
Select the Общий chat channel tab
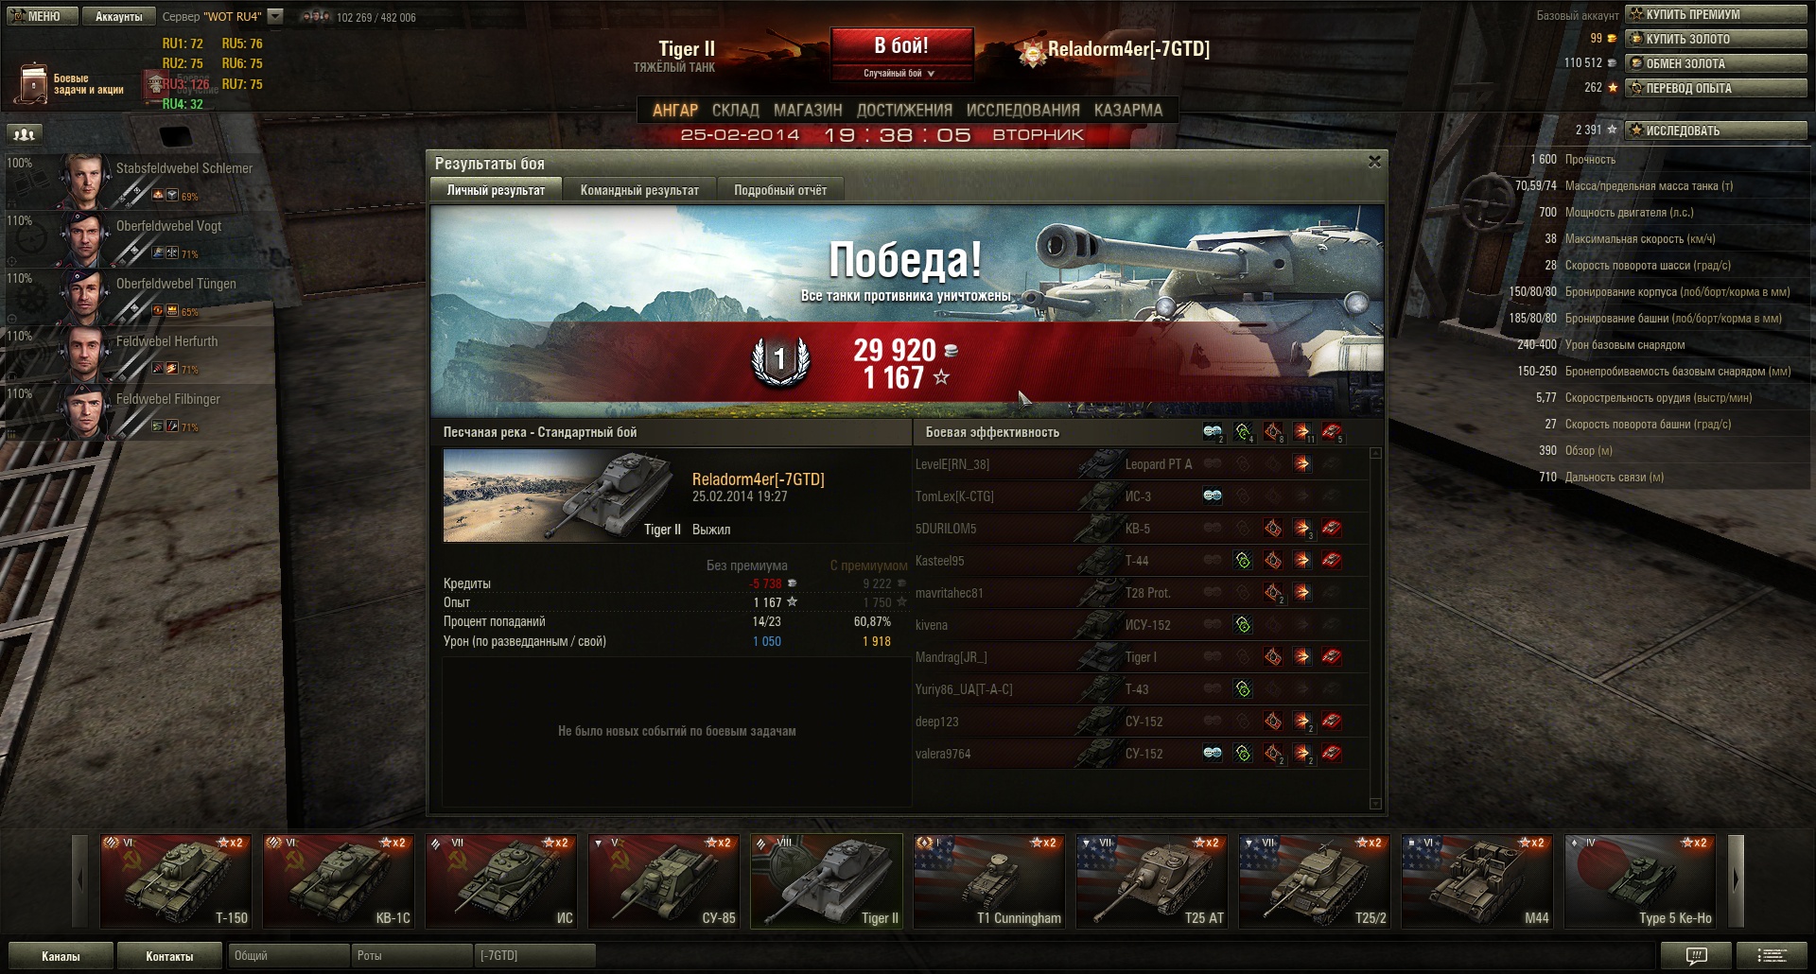[288, 955]
